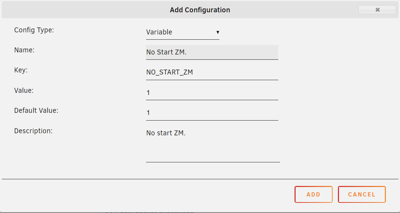Image resolution: width=400 pixels, height=213 pixels.
Task: Click the Default Value: label
Action: [36, 111]
